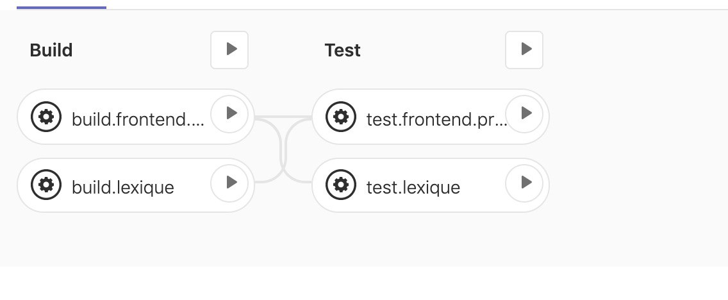Run all manual jobs in Build stage
This screenshot has height=300, width=728.
tap(229, 50)
